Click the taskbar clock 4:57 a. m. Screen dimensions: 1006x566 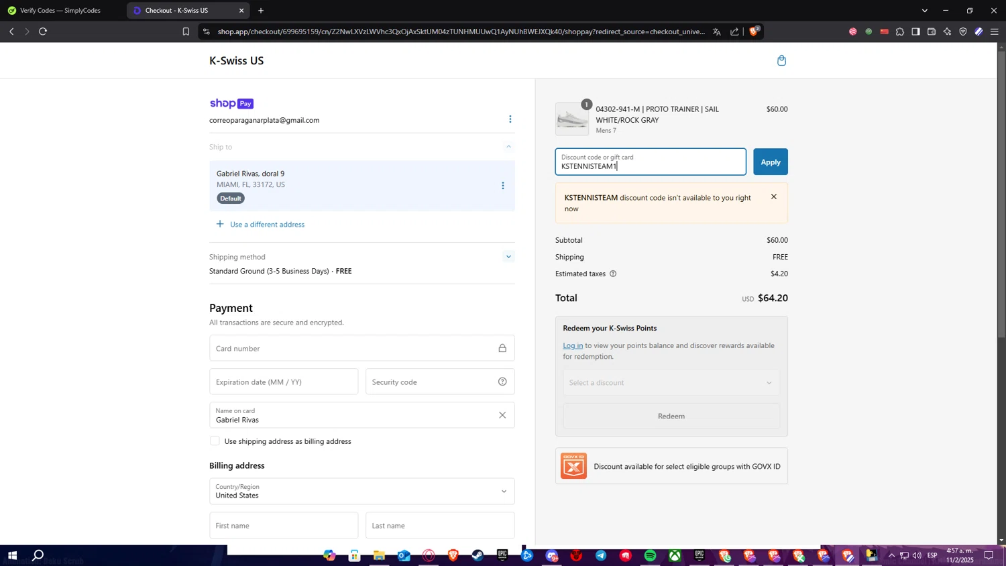click(960, 555)
